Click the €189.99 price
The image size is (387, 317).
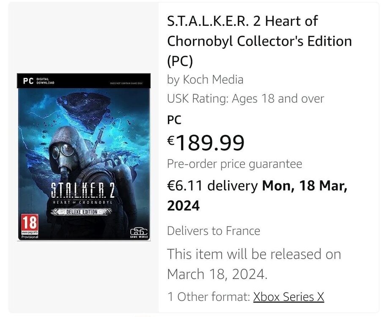[206, 142]
